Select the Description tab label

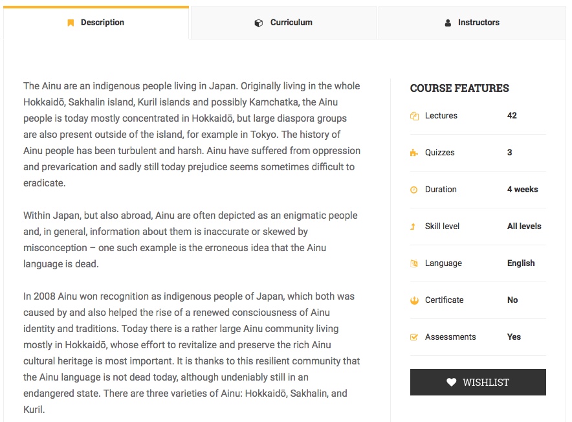tap(102, 23)
